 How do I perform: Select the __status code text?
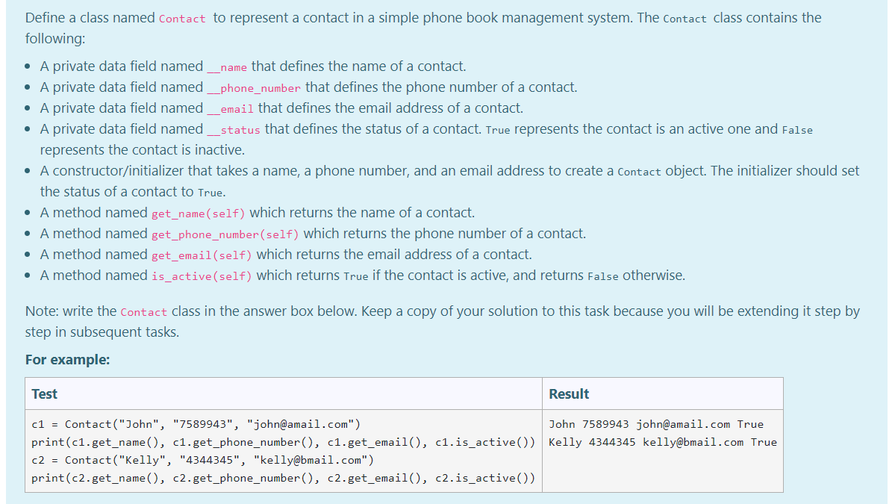coord(233,130)
